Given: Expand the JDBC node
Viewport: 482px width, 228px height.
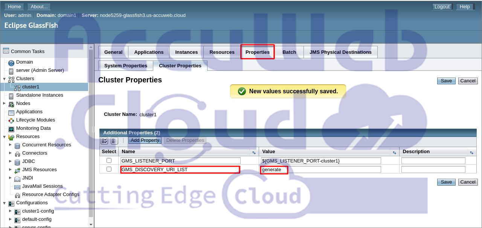Looking at the screenshot, I should pos(11,161).
